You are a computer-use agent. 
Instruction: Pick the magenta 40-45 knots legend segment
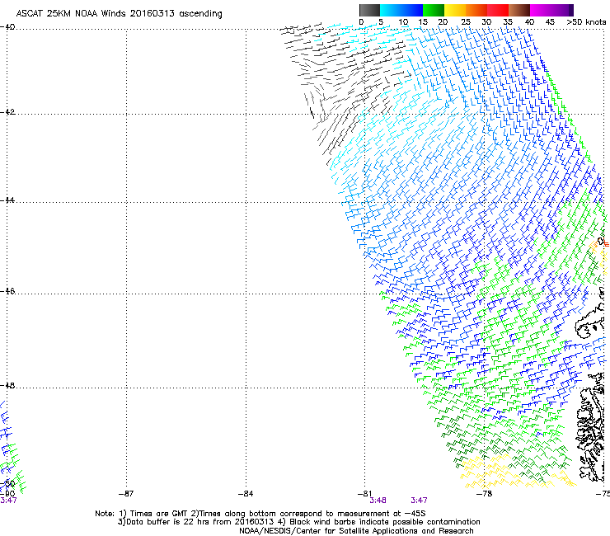click(x=541, y=10)
